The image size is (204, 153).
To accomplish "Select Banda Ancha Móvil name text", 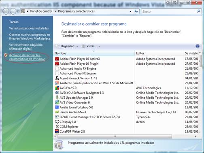I will (73, 112).
